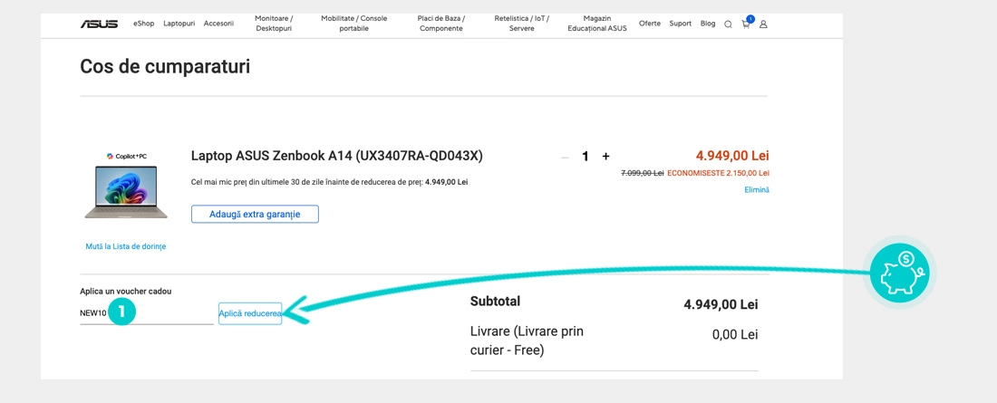Remove item via Elimină link
Viewport: 997px width, 403px height.
[x=756, y=189]
